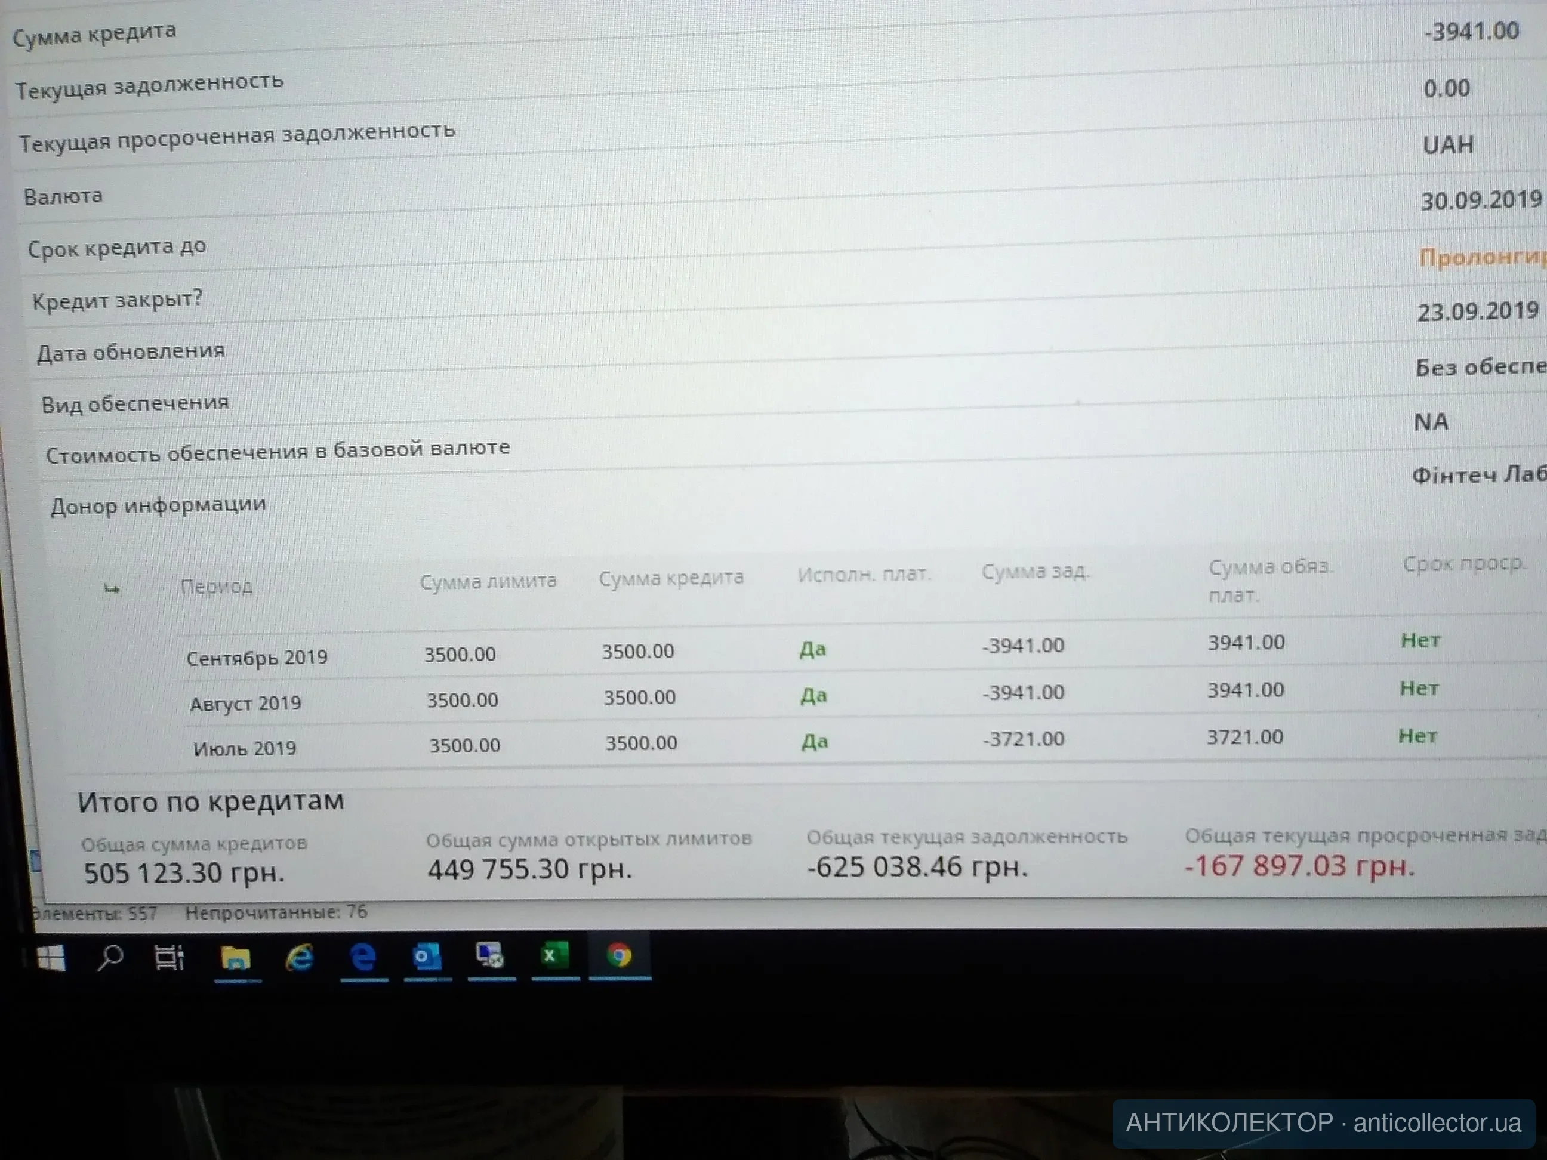This screenshot has height=1160, width=1547.
Task: Launch Internet Explorer from the taskbar
Action: point(300,957)
